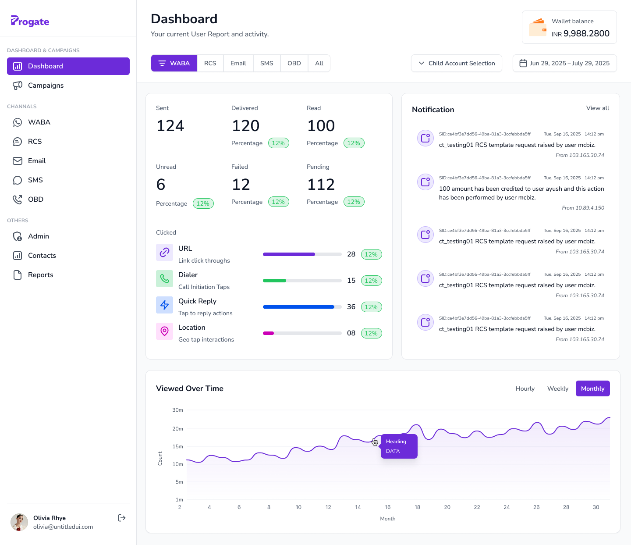Click the OBD phone call icon
Viewport: 631px width, 545px height.
click(x=18, y=199)
